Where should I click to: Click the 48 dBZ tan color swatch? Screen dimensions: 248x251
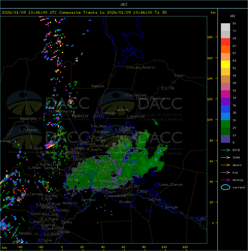pyautogui.click(x=225, y=79)
